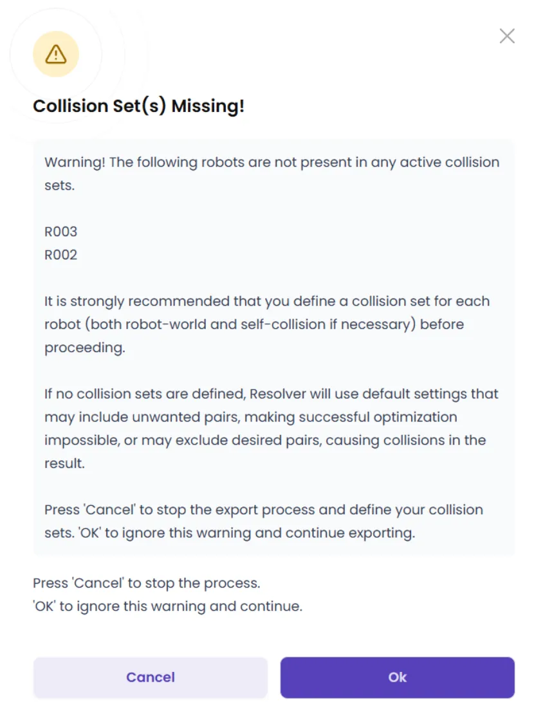Click the 'It is strongly recommended' paragraph
Image resolution: width=534 pixels, height=706 pixels.
[x=267, y=324]
